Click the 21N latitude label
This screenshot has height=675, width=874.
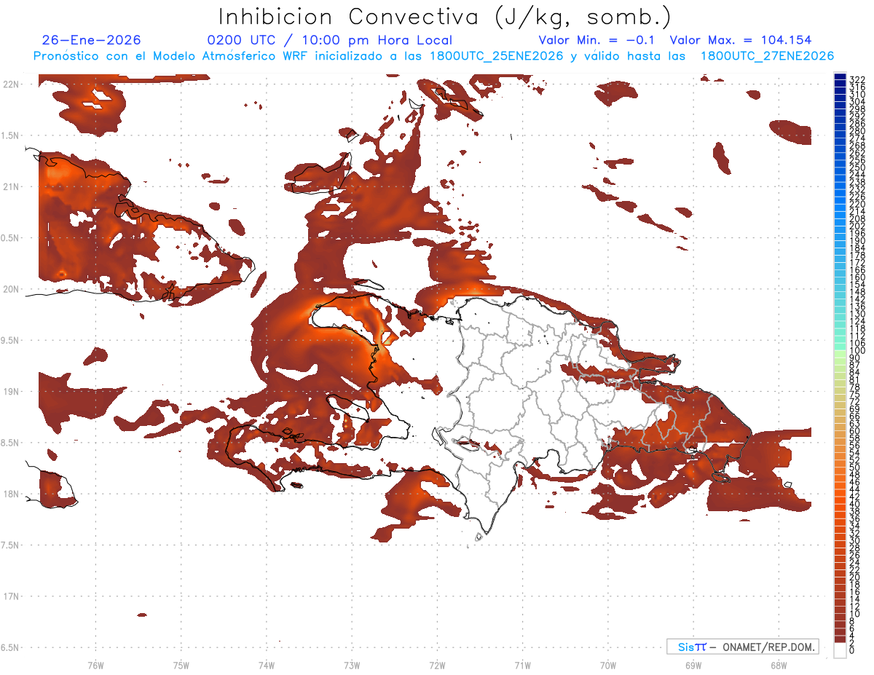click(x=10, y=186)
